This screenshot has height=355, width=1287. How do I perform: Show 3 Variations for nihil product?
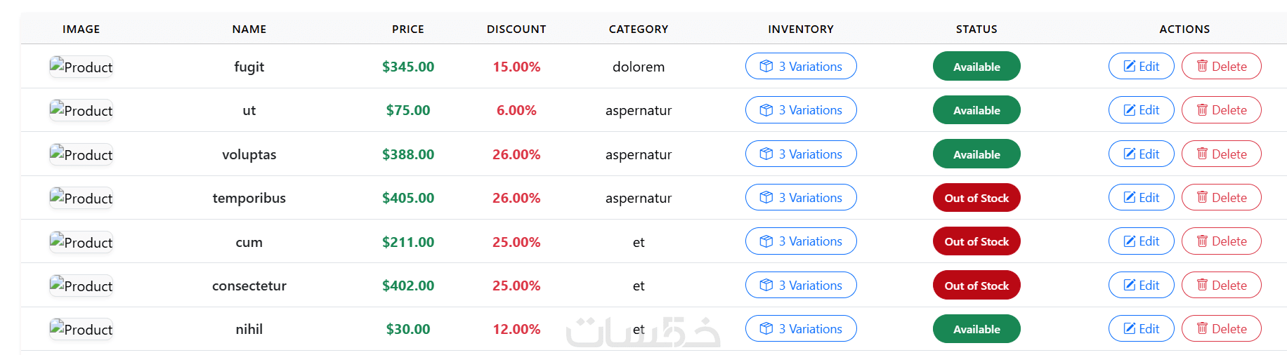point(801,329)
